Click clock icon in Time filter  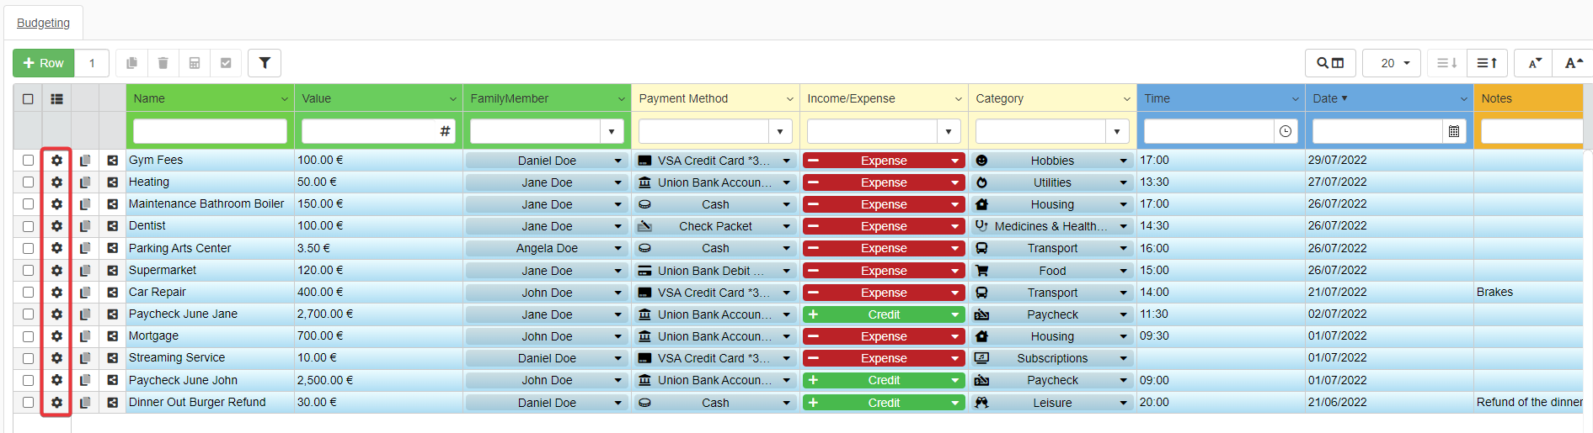pyautogui.click(x=1286, y=131)
